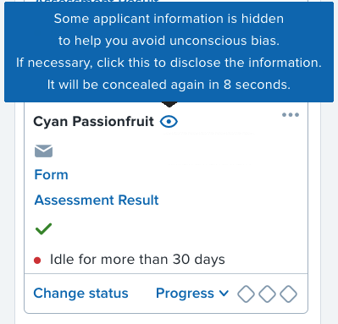Open the Assessment Result link
Image resolution: width=338 pixels, height=324 pixels.
[97, 200]
